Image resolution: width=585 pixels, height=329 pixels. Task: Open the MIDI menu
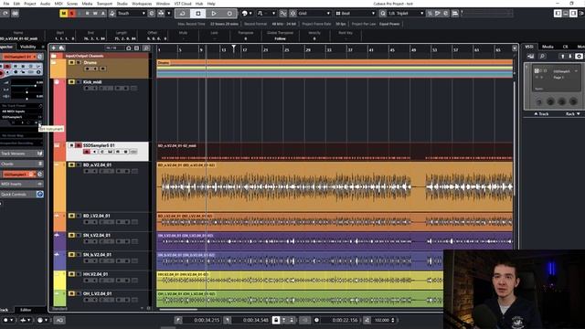point(58,4)
